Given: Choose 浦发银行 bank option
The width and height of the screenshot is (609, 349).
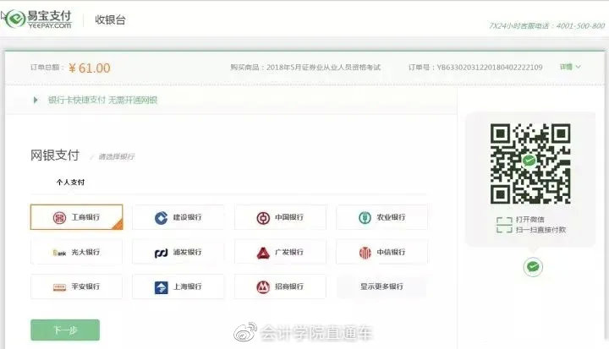Looking at the screenshot, I should point(178,252).
